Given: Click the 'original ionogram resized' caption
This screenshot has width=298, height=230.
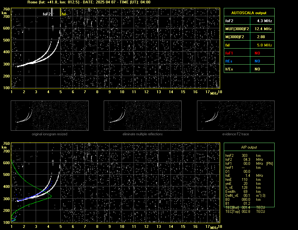Looking at the screenshot, I should (50, 134).
